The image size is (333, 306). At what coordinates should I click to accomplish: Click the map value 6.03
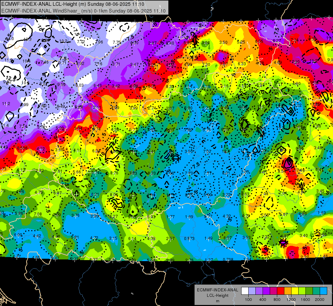tap(80, 85)
